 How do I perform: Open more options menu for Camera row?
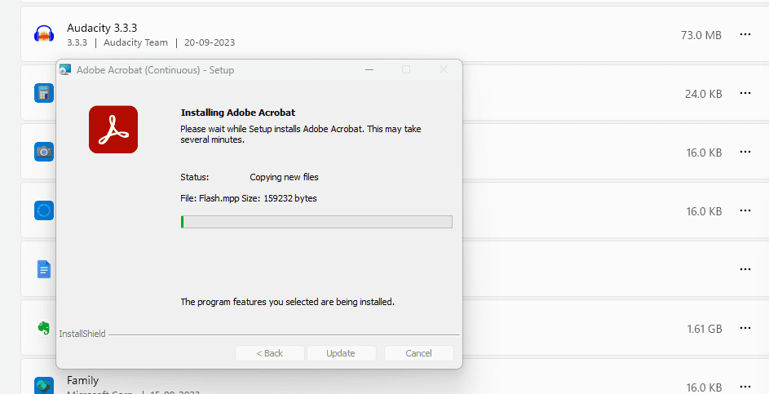pos(745,152)
